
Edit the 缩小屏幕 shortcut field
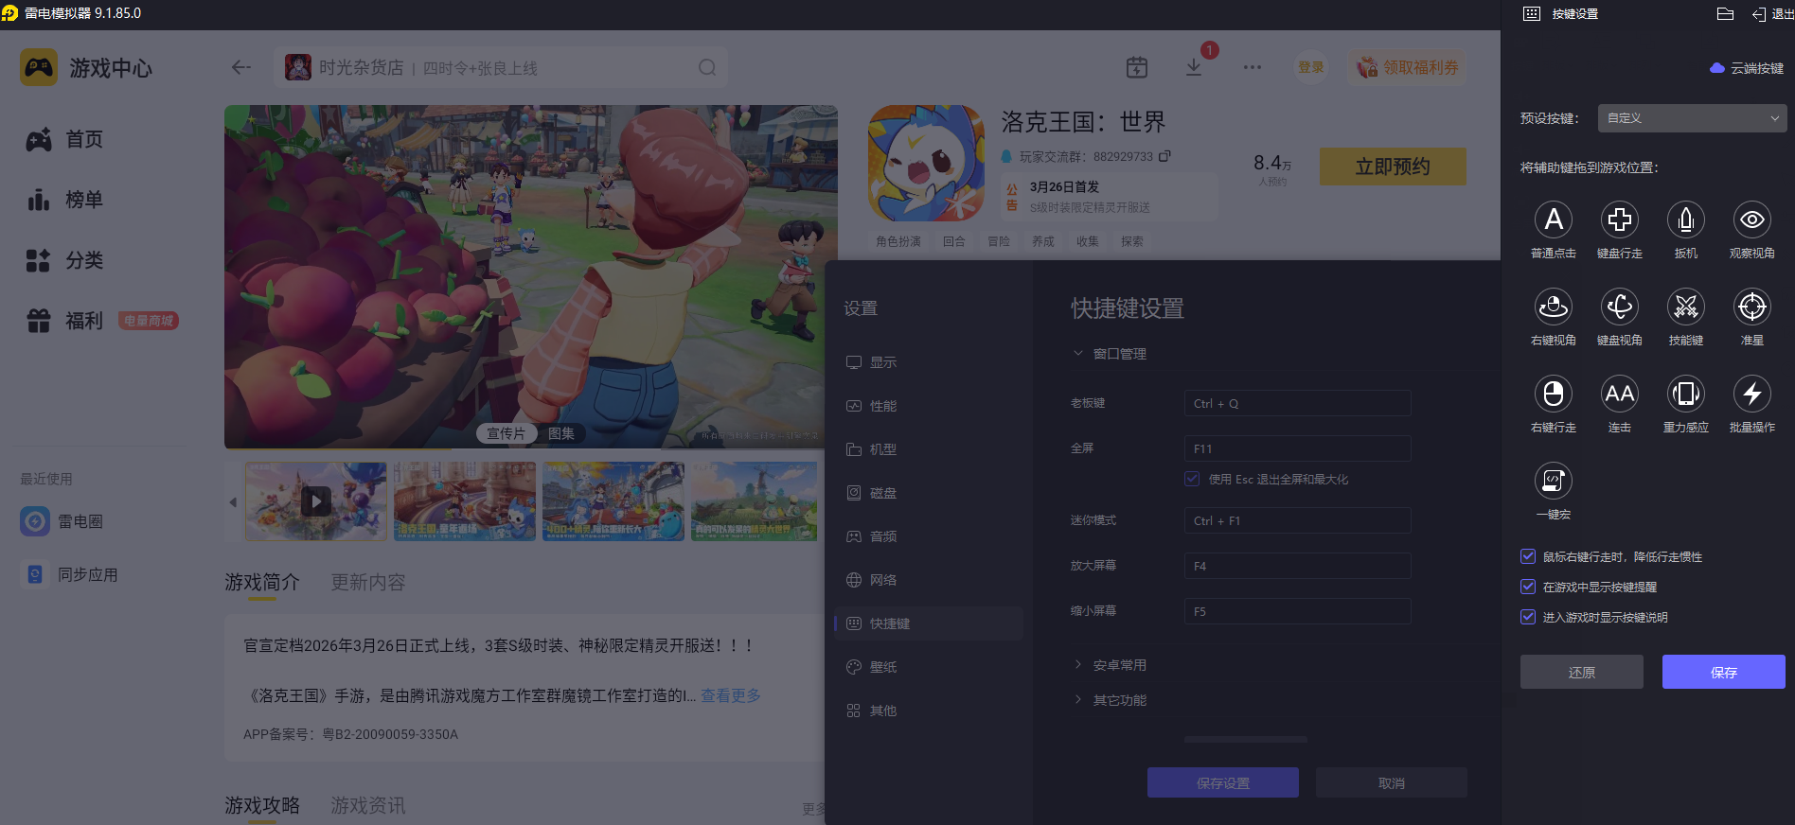(x=1297, y=611)
